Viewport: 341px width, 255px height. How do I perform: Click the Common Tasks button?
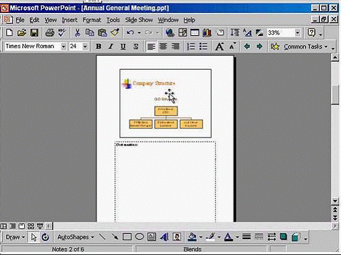(300, 46)
